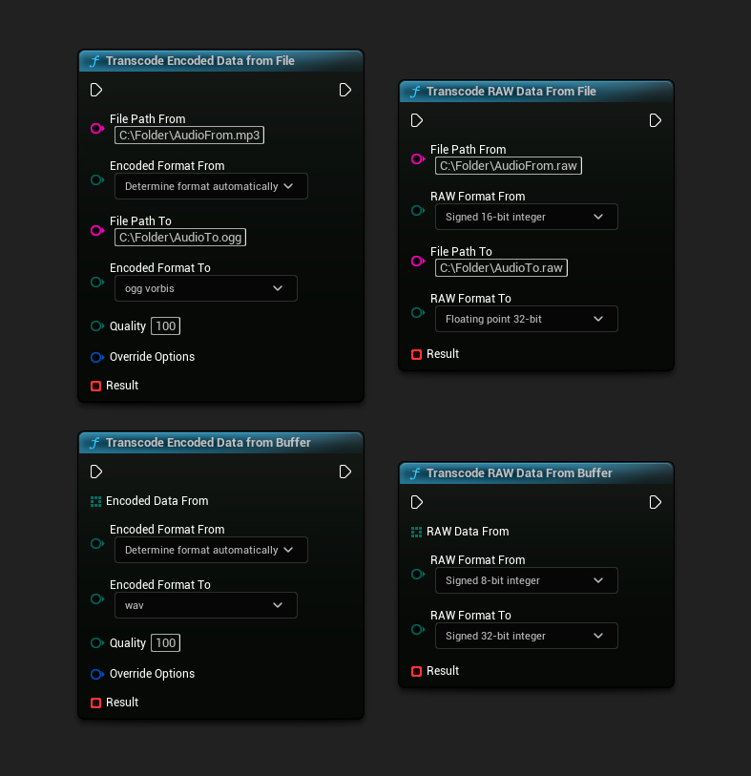Click the Quality value field showing 100 on the buffer node
This screenshot has height=776, width=751.
(165, 642)
